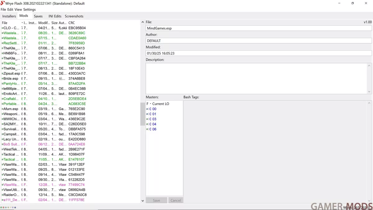The width and height of the screenshot is (373, 210).
Task: Toggle the BoS Suit... mod checkbox
Action: [2, 144]
